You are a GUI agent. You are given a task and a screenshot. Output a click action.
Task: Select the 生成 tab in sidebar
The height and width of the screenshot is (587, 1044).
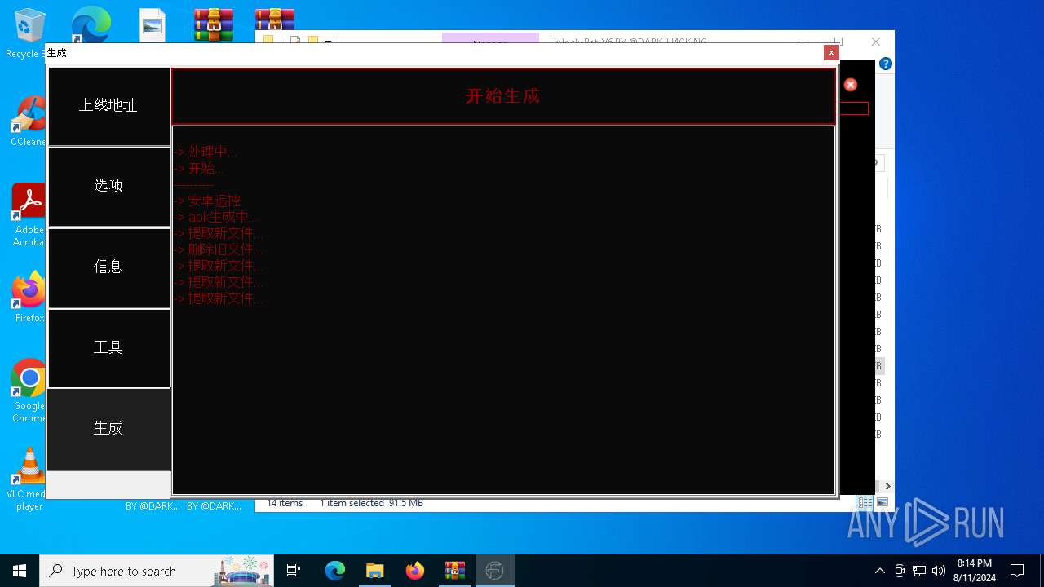point(109,429)
